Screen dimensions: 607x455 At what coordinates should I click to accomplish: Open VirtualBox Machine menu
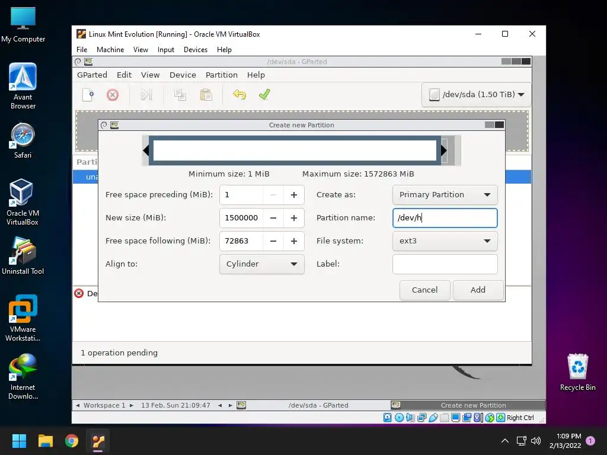pos(110,50)
